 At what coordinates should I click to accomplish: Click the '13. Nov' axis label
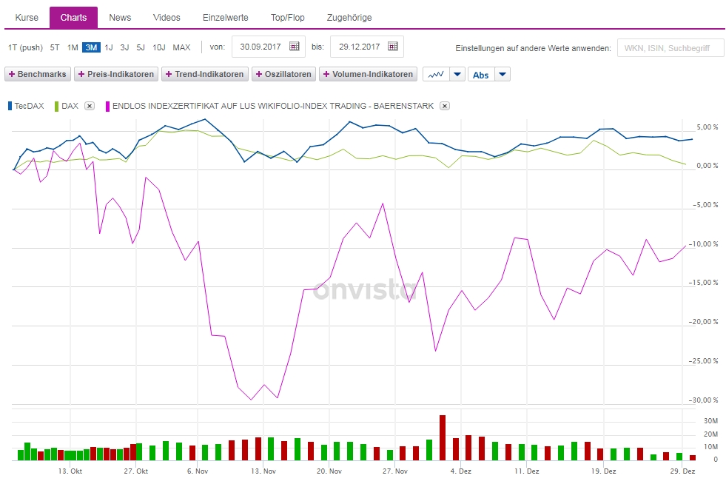coord(263,471)
